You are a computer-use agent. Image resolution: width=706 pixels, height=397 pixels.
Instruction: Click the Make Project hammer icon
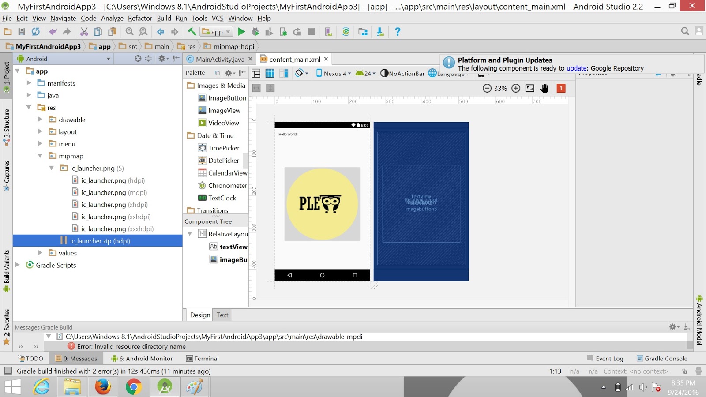click(x=192, y=32)
